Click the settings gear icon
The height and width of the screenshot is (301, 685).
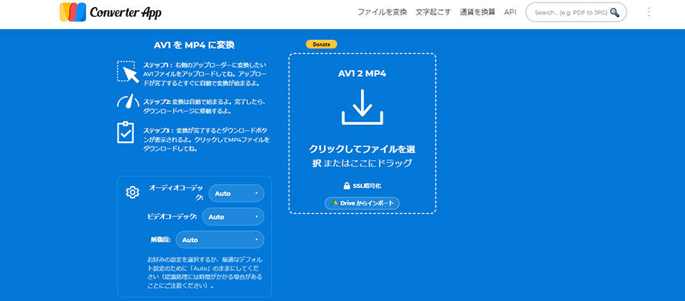coord(132,192)
